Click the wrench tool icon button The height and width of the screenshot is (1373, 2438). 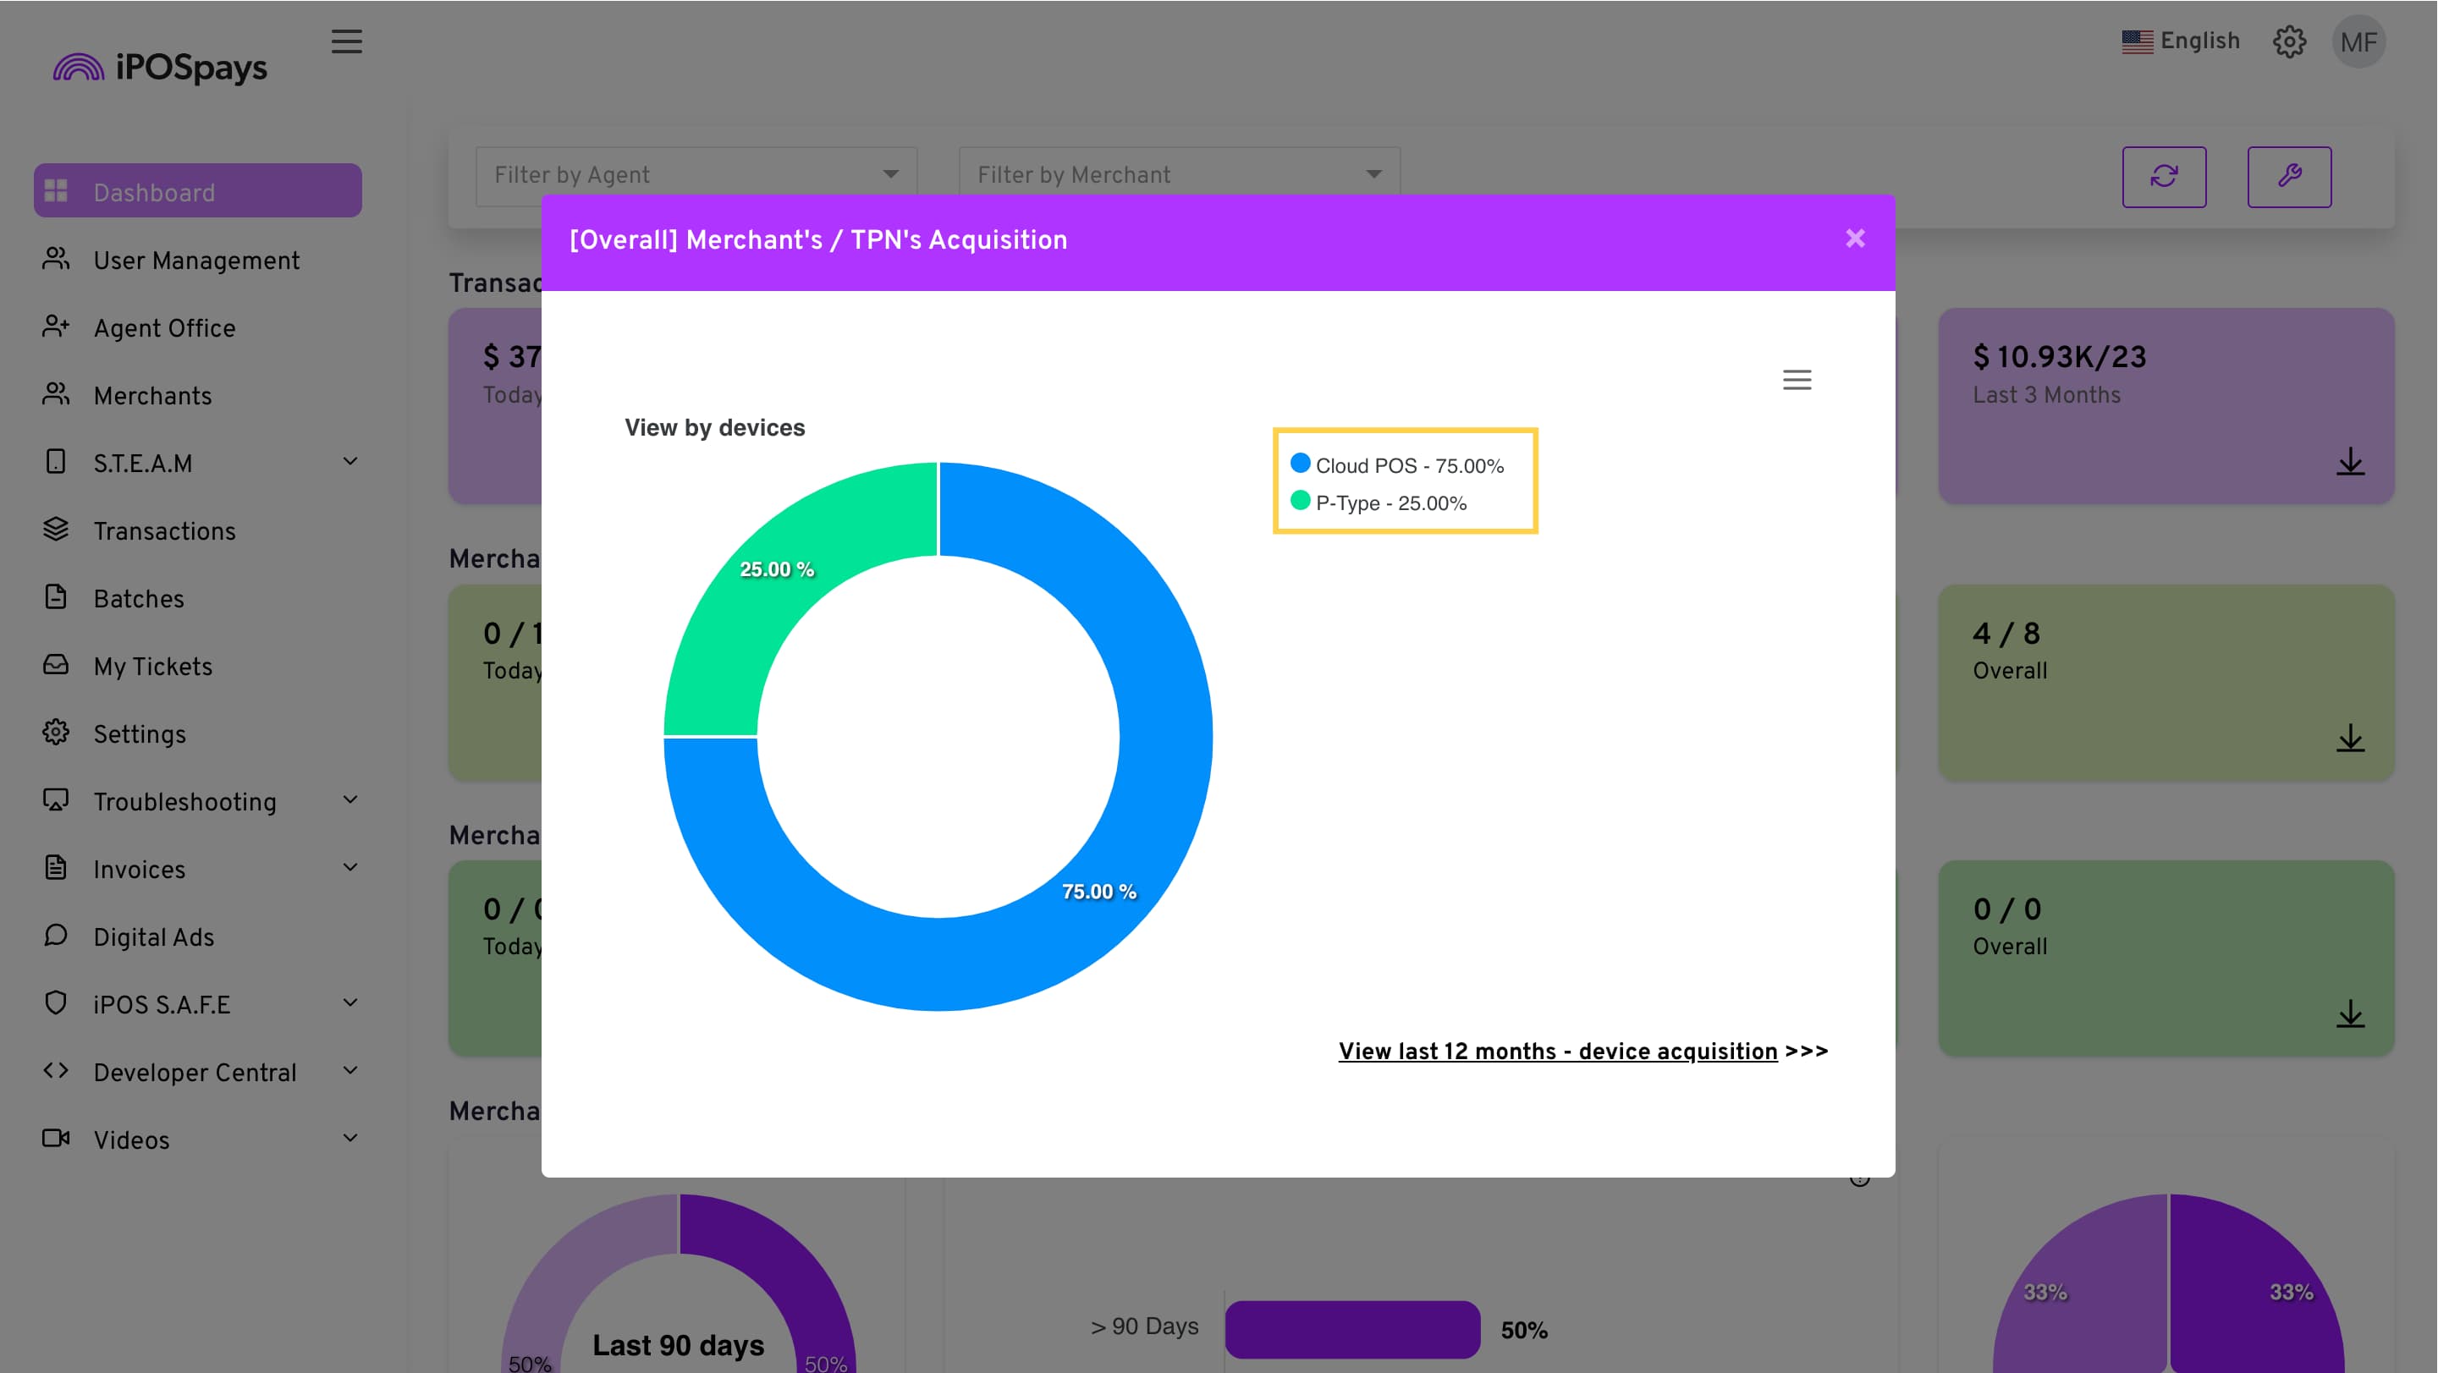tap(2288, 176)
